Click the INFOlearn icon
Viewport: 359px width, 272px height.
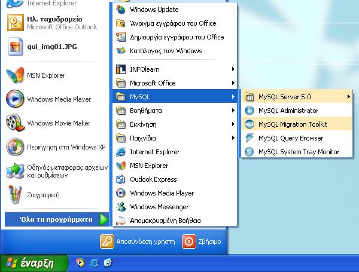tap(121, 69)
